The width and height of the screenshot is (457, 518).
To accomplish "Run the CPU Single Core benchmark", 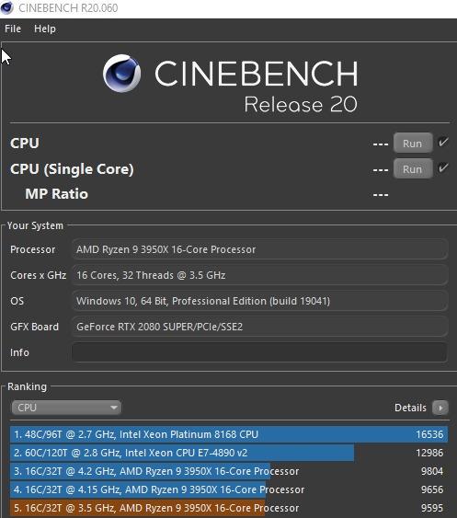I will click(413, 168).
